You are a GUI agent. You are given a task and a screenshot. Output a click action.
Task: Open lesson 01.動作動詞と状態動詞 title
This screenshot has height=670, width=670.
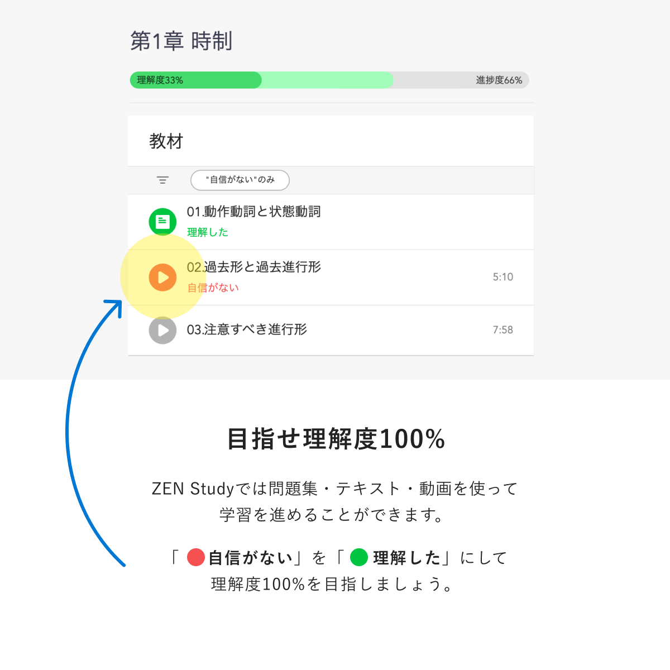click(x=253, y=212)
